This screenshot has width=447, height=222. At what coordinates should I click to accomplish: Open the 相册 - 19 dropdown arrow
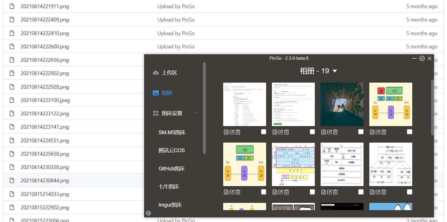pyautogui.click(x=335, y=71)
